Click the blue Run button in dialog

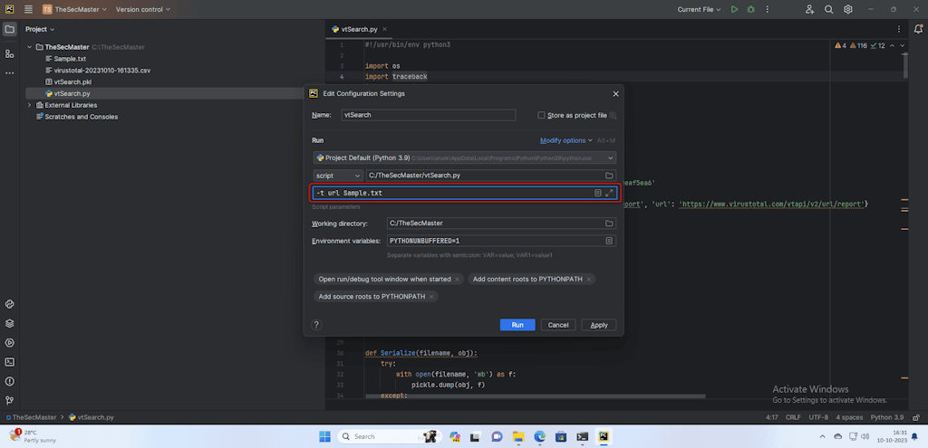(517, 325)
